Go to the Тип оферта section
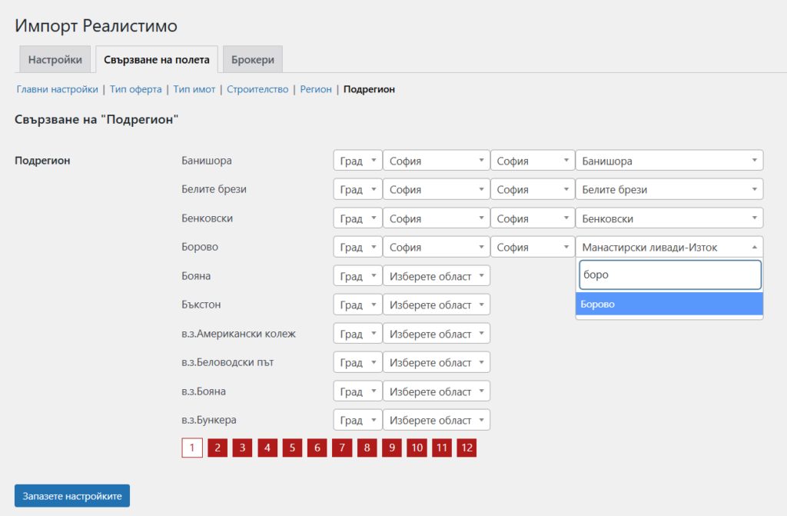The image size is (787, 516). click(136, 89)
